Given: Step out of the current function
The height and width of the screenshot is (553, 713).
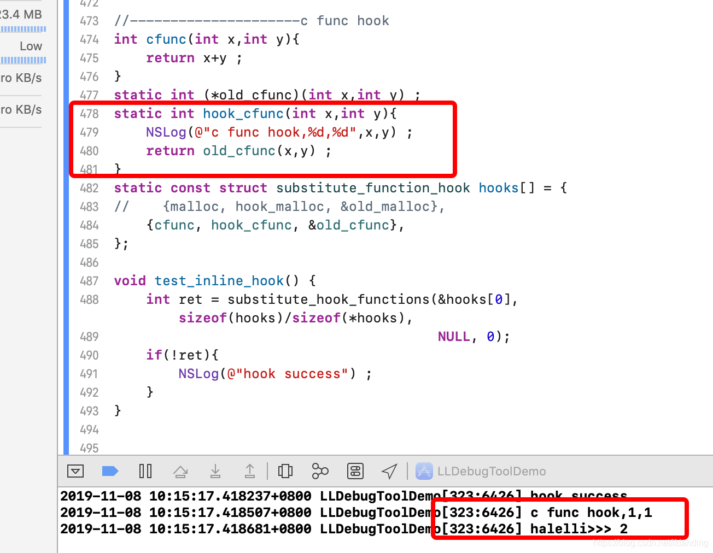Looking at the screenshot, I should [x=250, y=471].
